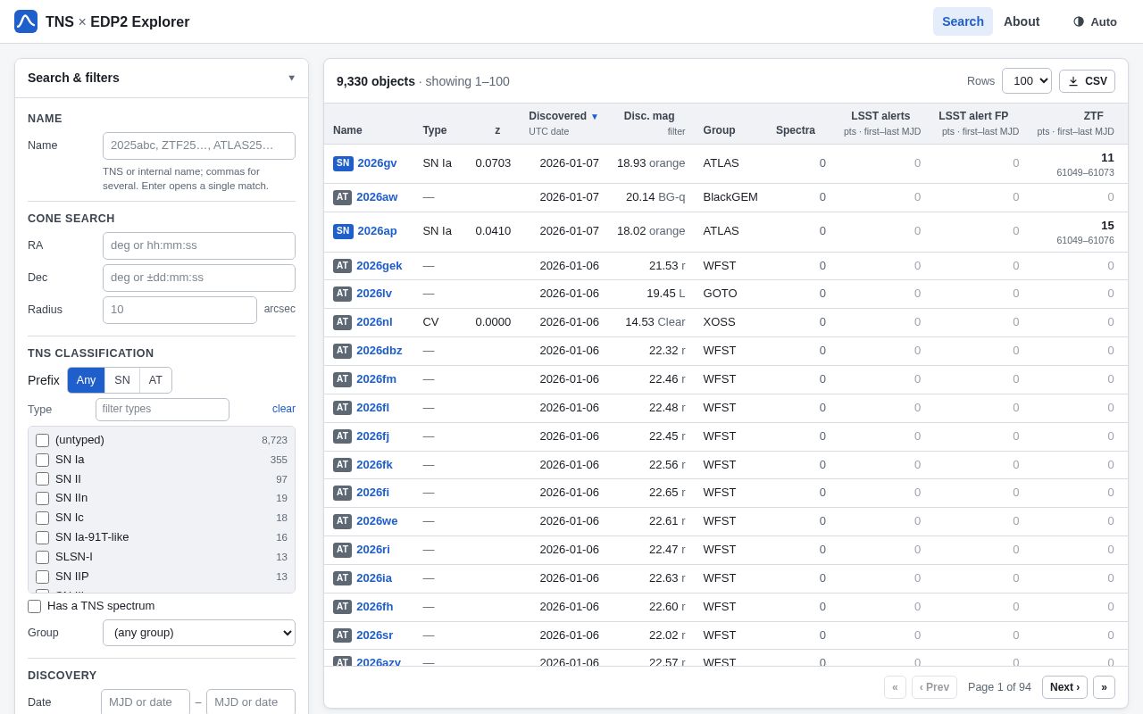This screenshot has width=1143, height=714.
Task: Toggle the Auto theme icon
Action: [1079, 21]
